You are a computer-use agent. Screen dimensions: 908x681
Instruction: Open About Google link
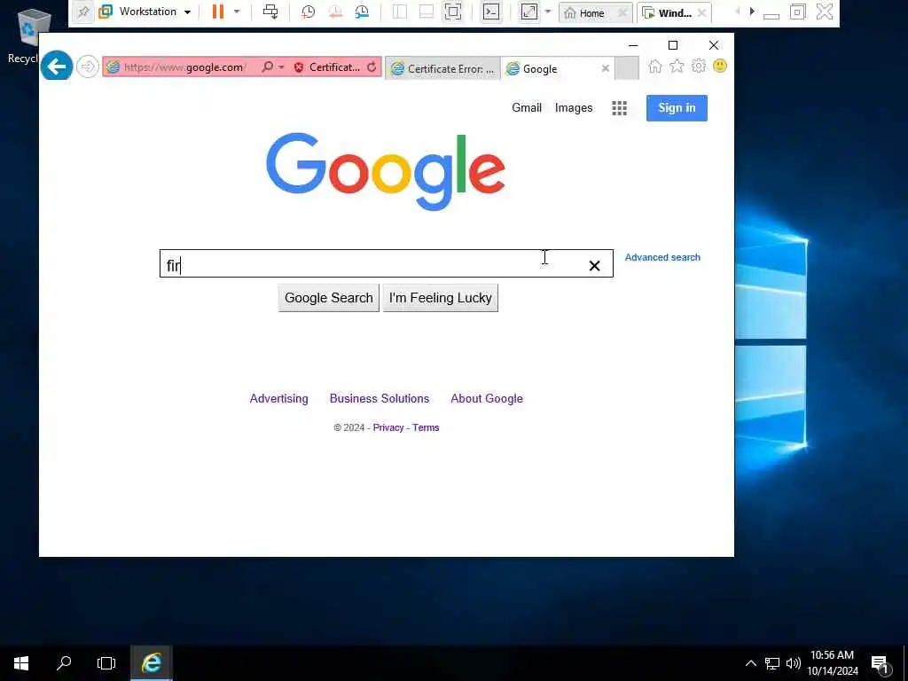(487, 398)
